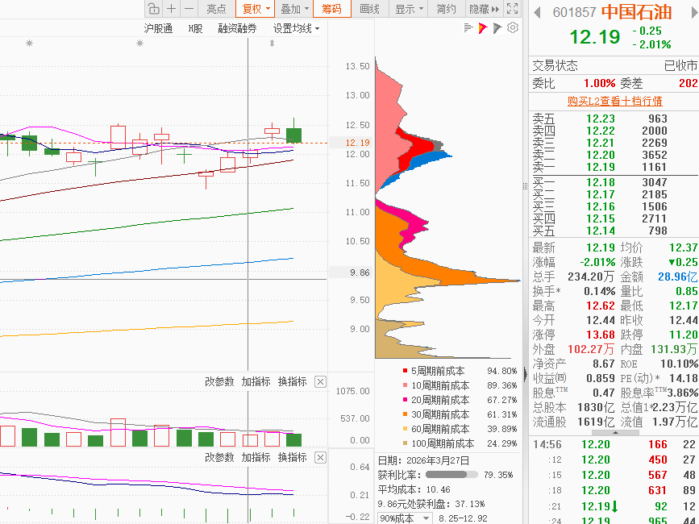Select the colored flame chip view
The image size is (699, 524).
pyautogui.click(x=483, y=28)
